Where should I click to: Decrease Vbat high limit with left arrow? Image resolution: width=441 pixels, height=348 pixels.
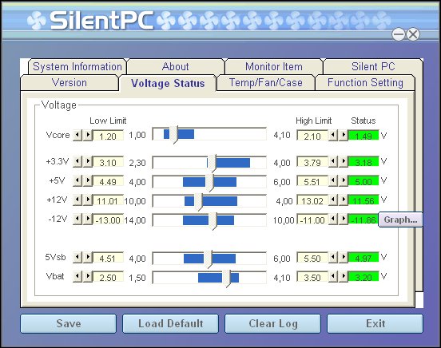(x=333, y=276)
